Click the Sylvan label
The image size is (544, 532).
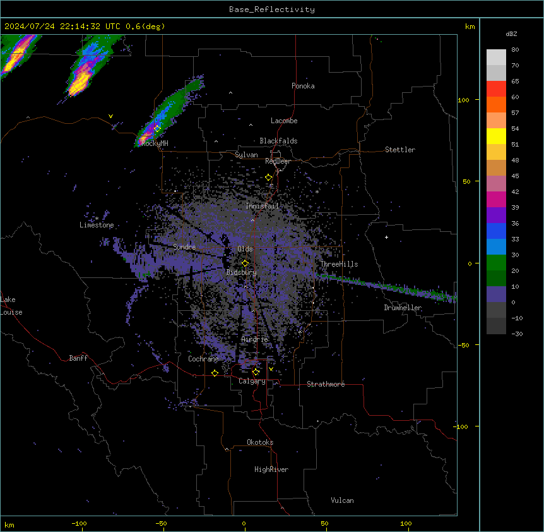point(246,155)
